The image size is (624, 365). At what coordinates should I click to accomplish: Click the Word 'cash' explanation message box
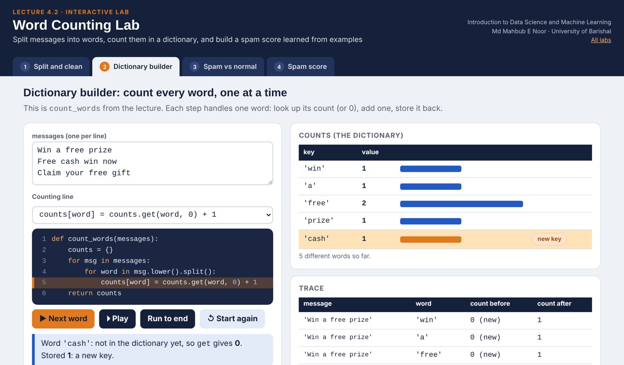[x=152, y=349]
